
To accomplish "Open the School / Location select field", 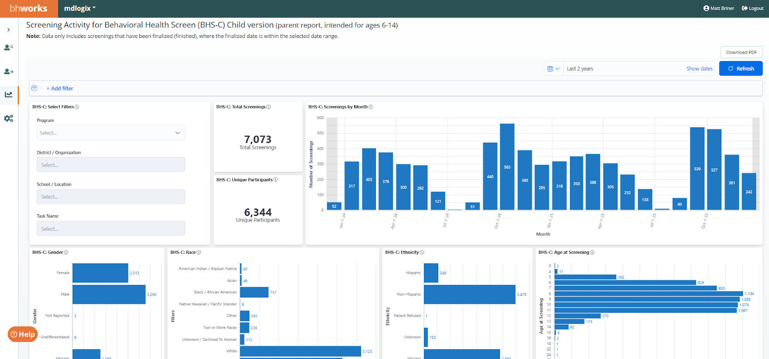I will pyautogui.click(x=111, y=197).
